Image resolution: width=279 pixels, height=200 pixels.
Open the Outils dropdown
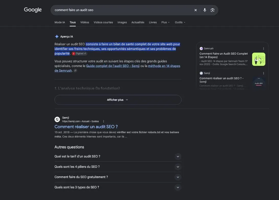[180, 22]
